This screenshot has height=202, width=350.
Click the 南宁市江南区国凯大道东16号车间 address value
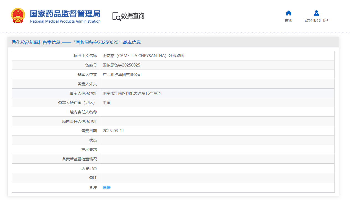(x=132, y=93)
